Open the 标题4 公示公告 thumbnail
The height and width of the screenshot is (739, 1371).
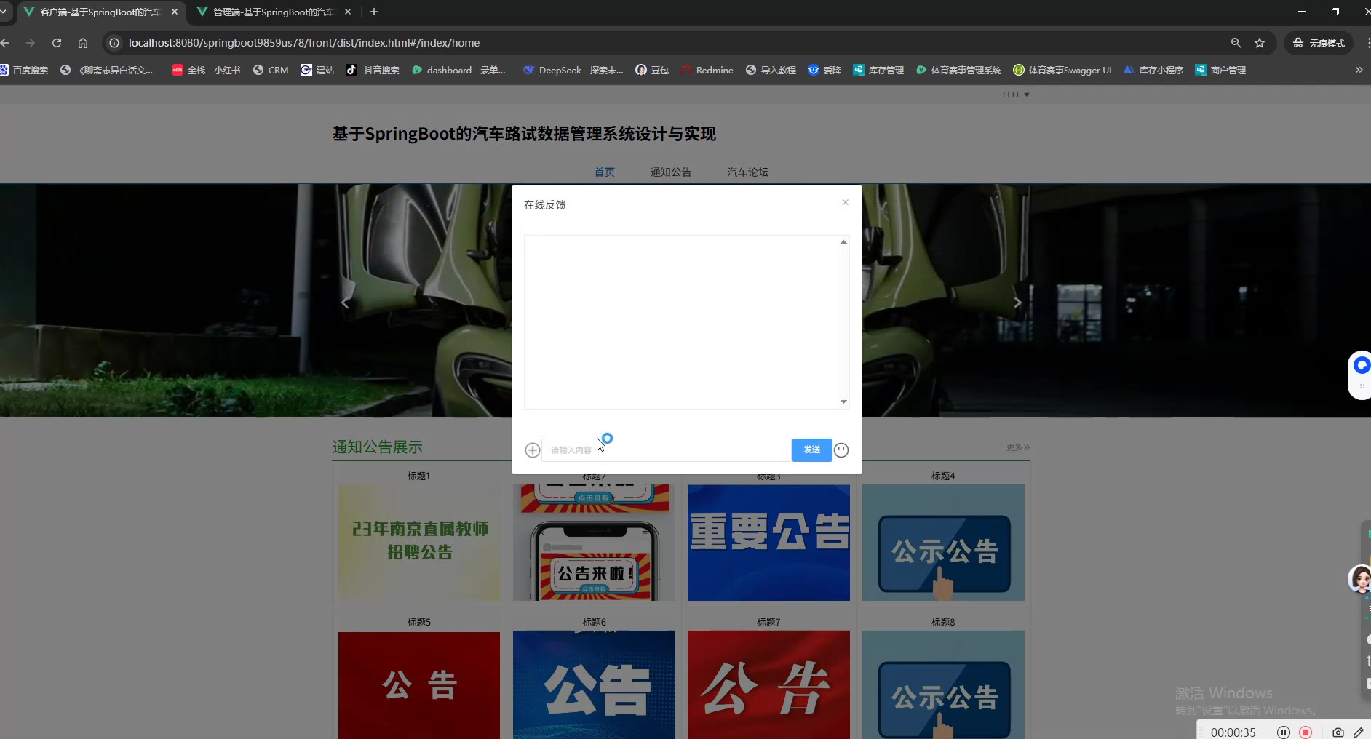(943, 543)
